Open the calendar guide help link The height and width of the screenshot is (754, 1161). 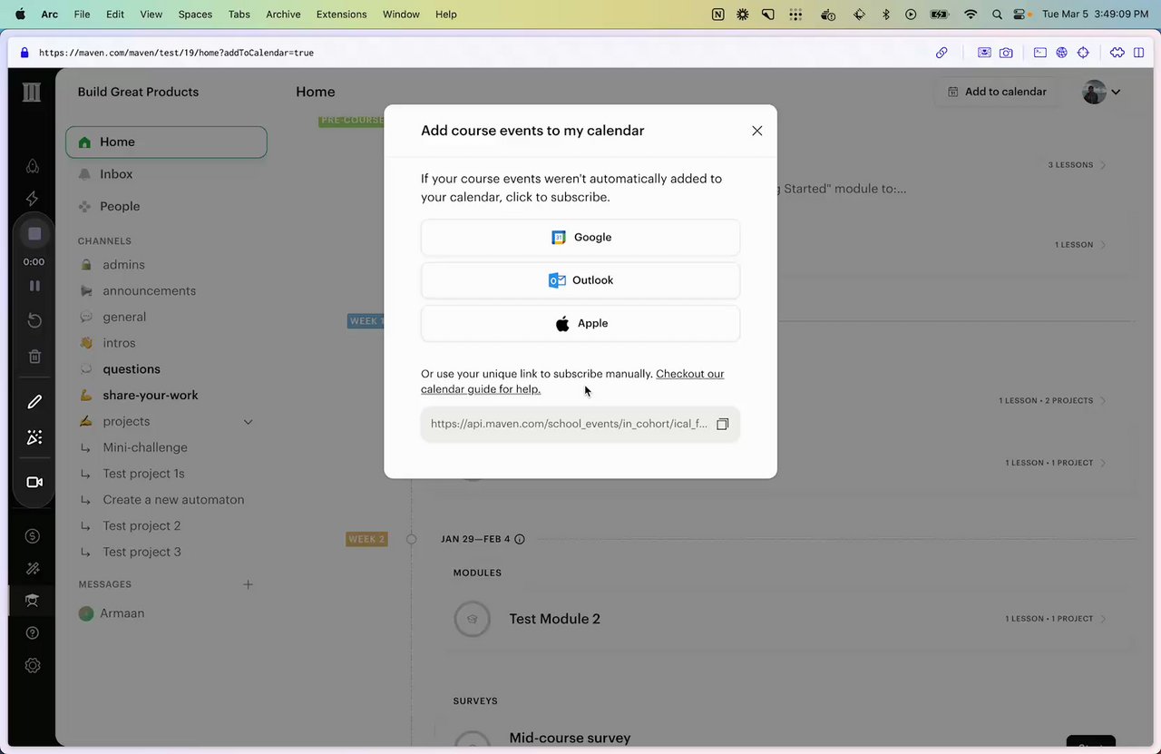(x=572, y=381)
